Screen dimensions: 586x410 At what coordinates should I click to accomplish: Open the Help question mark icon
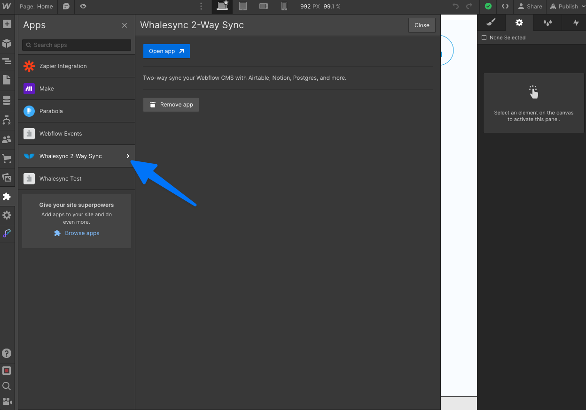[x=7, y=353]
